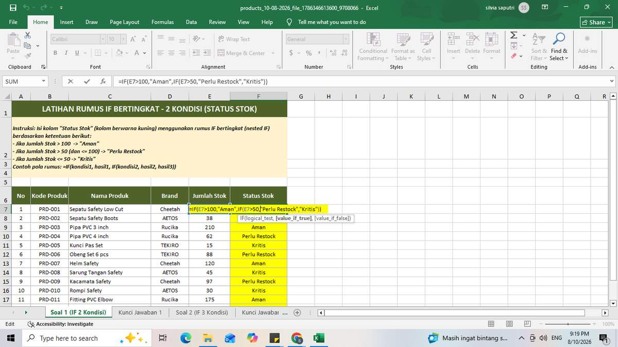This screenshot has height=347, width=618.
Task: Click the AutoSum sigma icon
Action: tap(513, 35)
